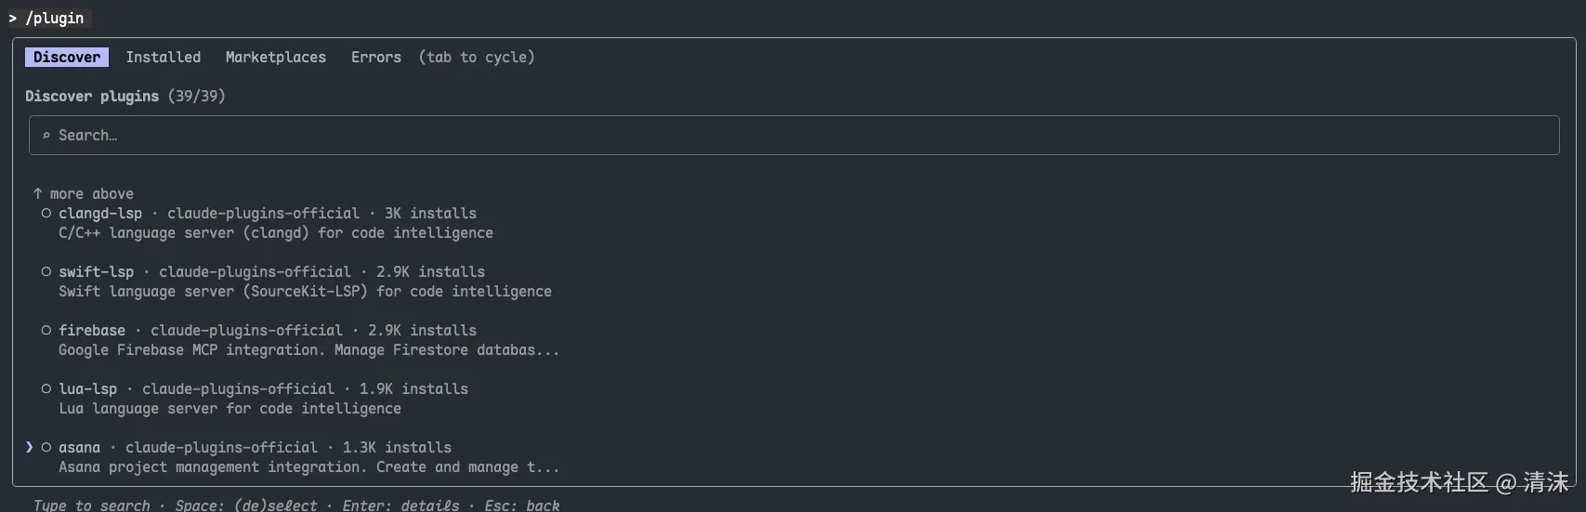Image resolution: width=1586 pixels, height=512 pixels.
Task: Open the Installed tab
Action: tap(164, 58)
